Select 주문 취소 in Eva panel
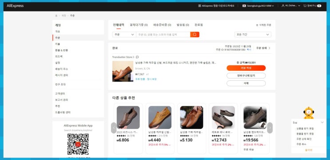330x160 pixels. pyautogui.click(x=302, y=144)
